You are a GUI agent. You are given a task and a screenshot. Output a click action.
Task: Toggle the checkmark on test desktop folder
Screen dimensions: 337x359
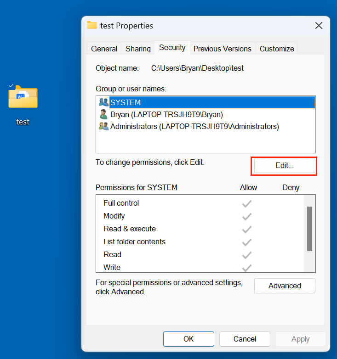[x=11, y=86]
